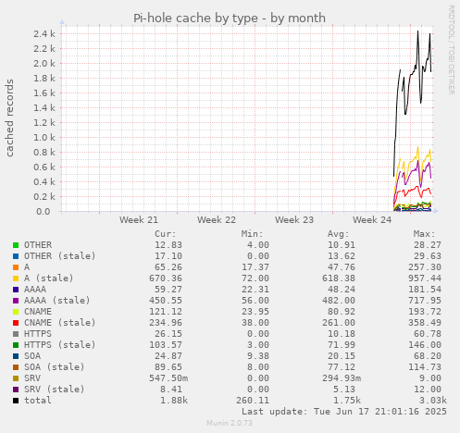460x433 pixels.
Task: Click the 'CNAME (stale)' legend label
Action: [x=60, y=323]
